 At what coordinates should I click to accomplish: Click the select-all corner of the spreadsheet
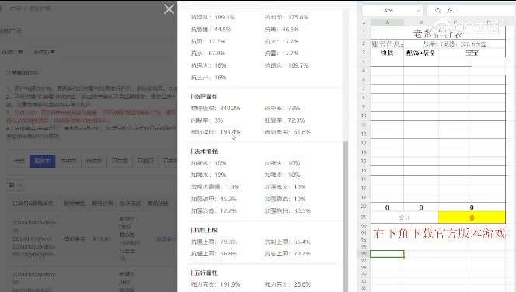click(364, 23)
